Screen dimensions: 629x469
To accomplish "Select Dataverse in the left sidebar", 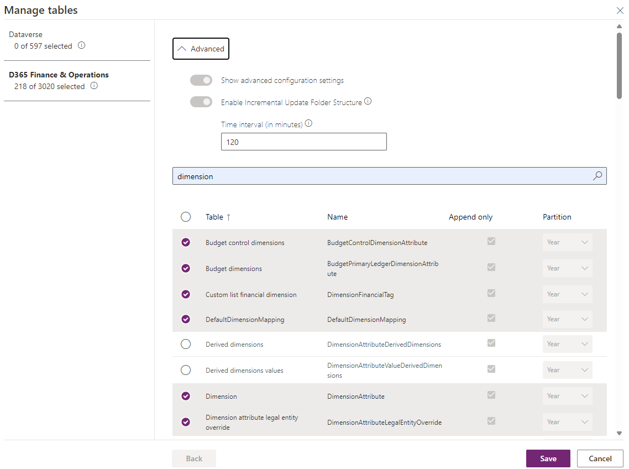I will [25, 34].
